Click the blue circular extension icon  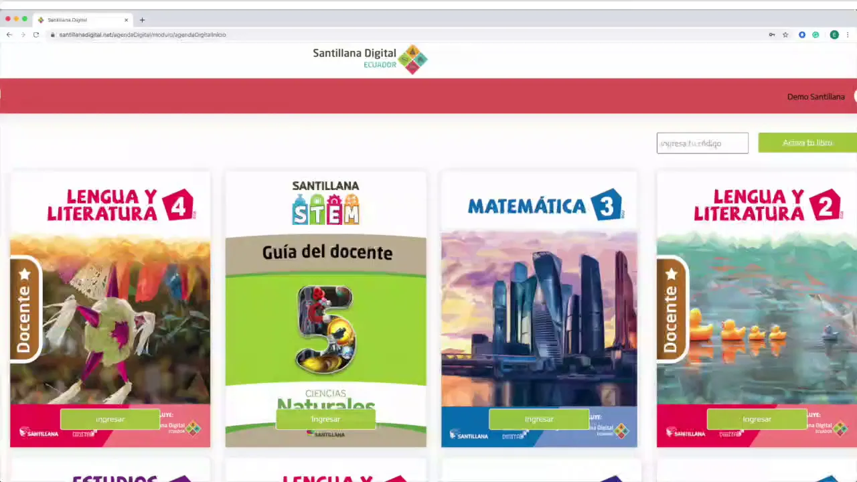[802, 35]
